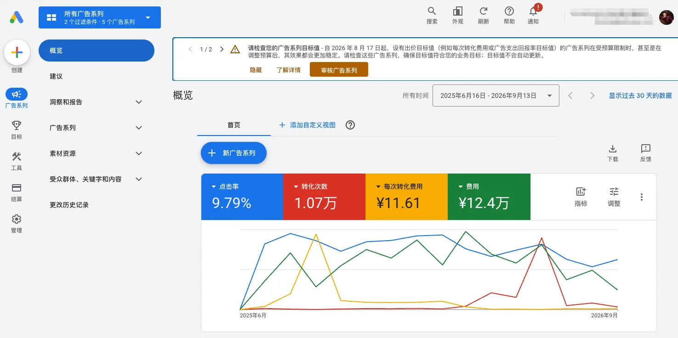Go to previous notification banner
Image resolution: width=678 pixels, height=338 pixels.
pyautogui.click(x=190, y=49)
